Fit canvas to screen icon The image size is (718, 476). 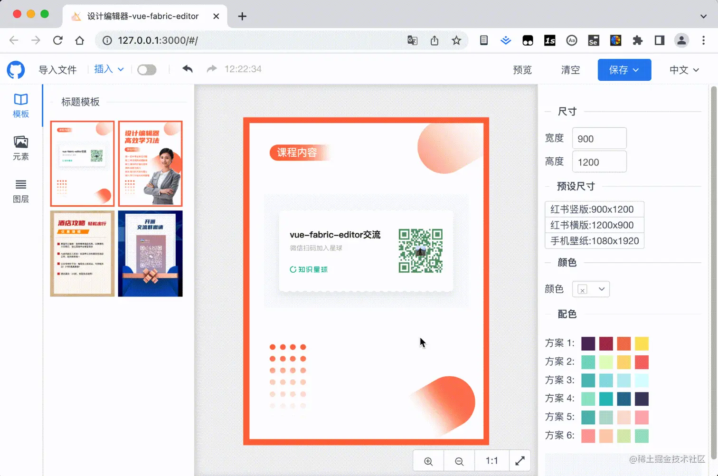tap(520, 461)
